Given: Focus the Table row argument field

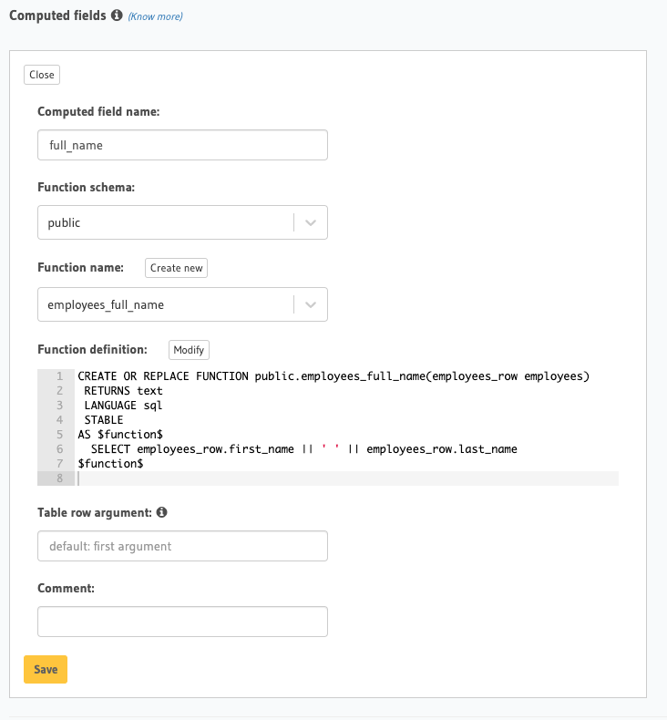Looking at the screenshot, I should [182, 546].
